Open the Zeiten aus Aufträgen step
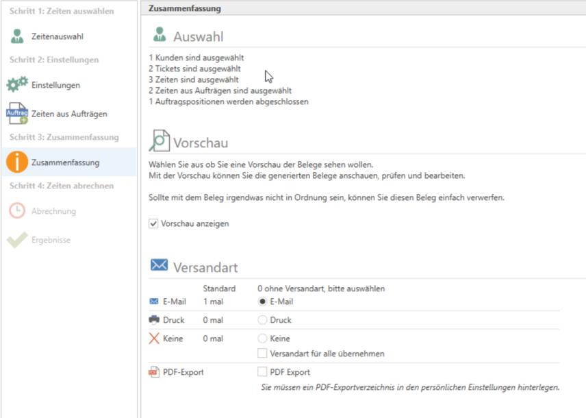Viewport: 586px width, 418px height. click(69, 114)
